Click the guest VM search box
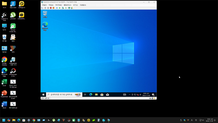The width and height of the screenshot is (218, 123). [64, 94]
